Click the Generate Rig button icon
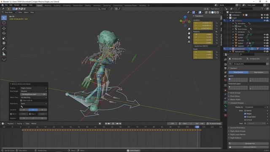The width and height of the screenshot is (270, 152). (x=230, y=144)
